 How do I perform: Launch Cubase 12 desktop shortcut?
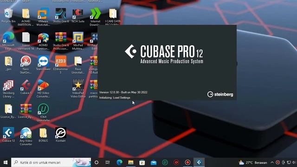point(8,135)
